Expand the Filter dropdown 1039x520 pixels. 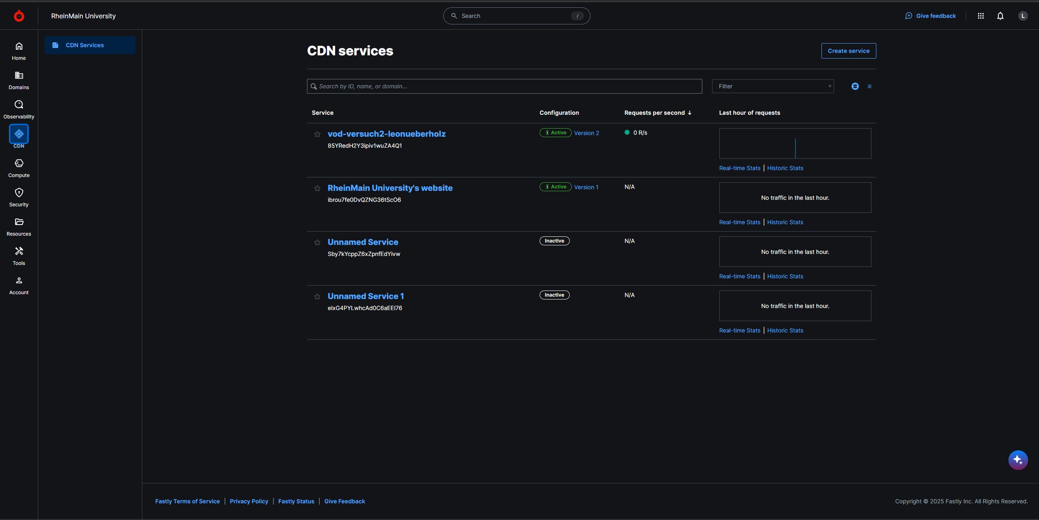tap(773, 86)
